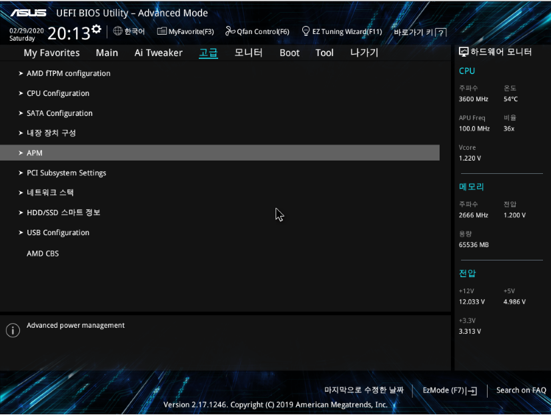Screen dimensions: 551x415
Task: Open the MyFavorite(F3) list icon
Action: pos(161,31)
